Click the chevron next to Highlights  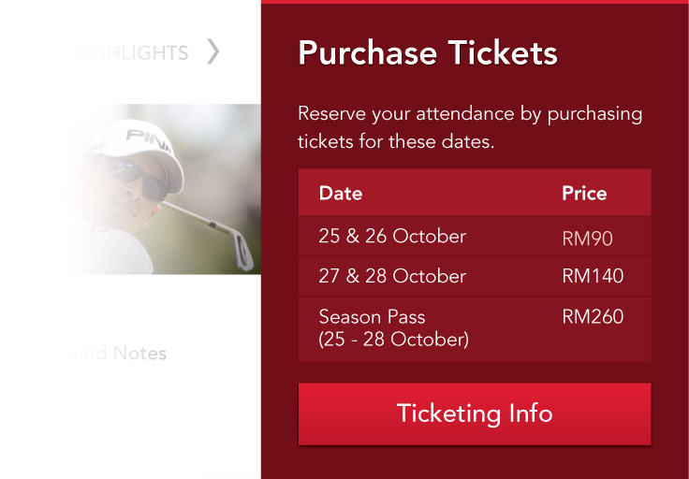pos(213,51)
